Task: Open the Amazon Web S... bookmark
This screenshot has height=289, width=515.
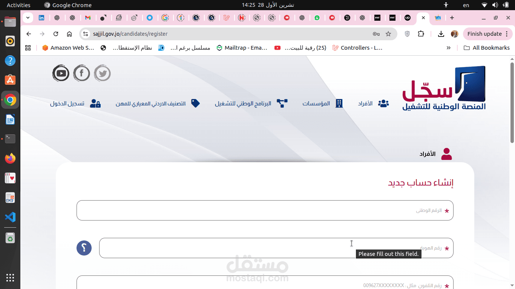Action: tap(68, 48)
